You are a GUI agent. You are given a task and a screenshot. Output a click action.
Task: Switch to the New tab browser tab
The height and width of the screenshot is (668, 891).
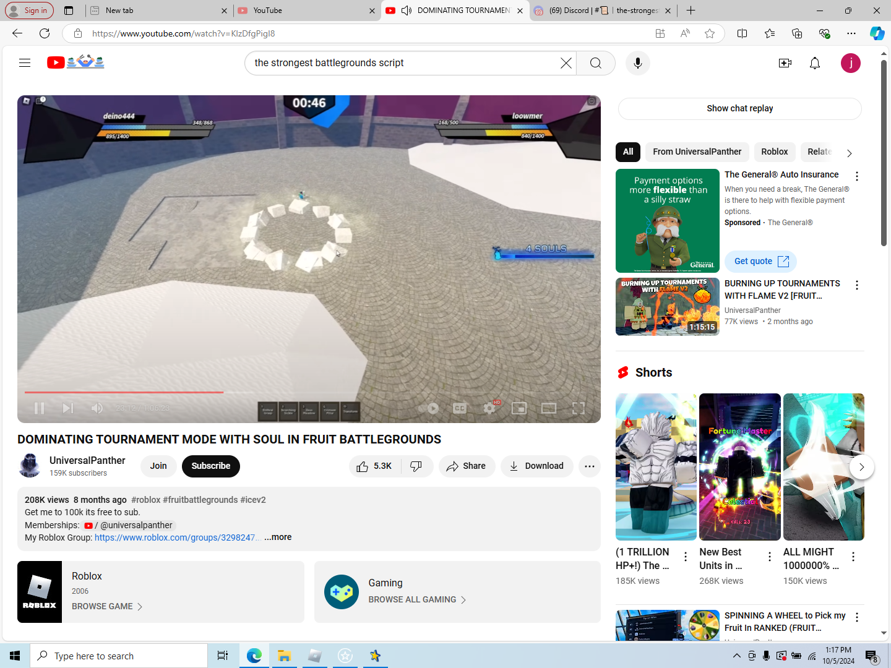click(159, 11)
